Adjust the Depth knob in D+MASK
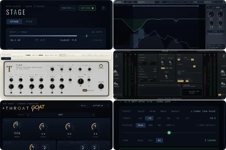Viewport: 226px width, 150px height. pos(211,15)
